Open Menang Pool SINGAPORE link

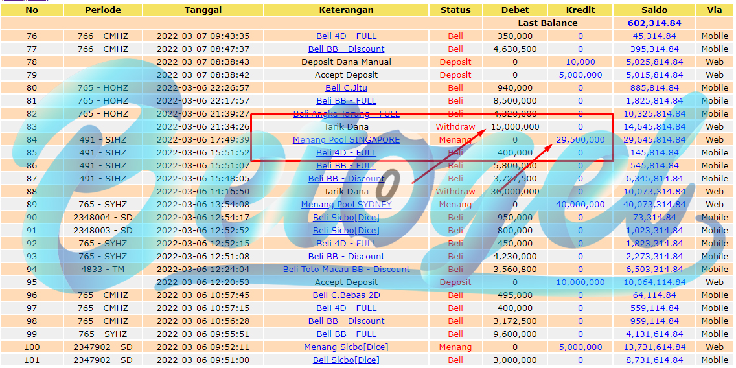coord(346,139)
